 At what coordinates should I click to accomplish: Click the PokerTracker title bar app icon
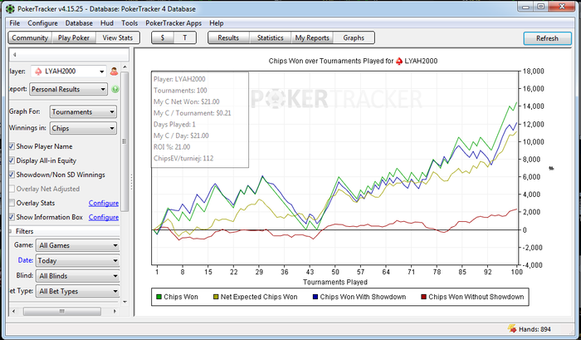9,7
